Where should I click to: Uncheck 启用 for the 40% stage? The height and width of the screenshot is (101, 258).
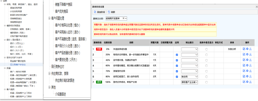[177, 60]
